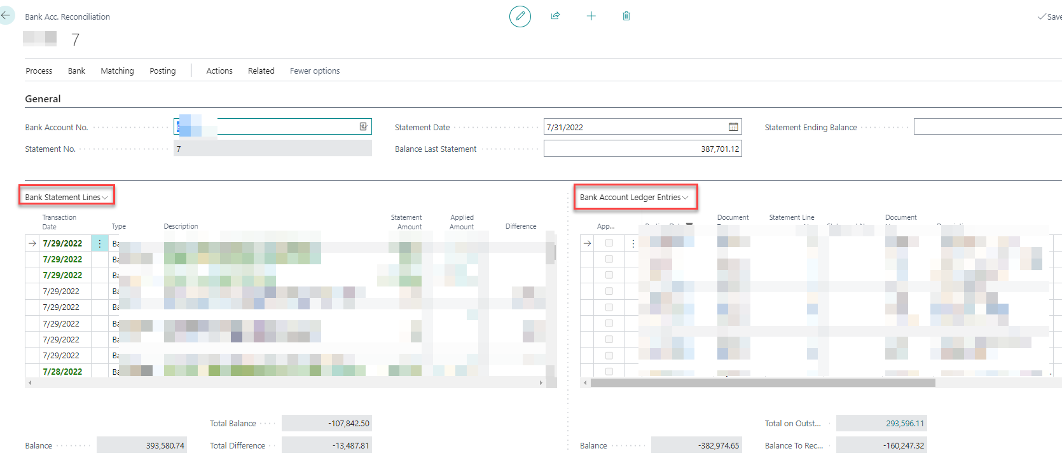Click the pencil edit icon
1062x465 pixels.
[520, 16]
